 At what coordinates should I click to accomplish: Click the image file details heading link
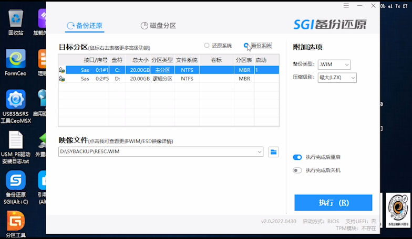tap(116, 140)
